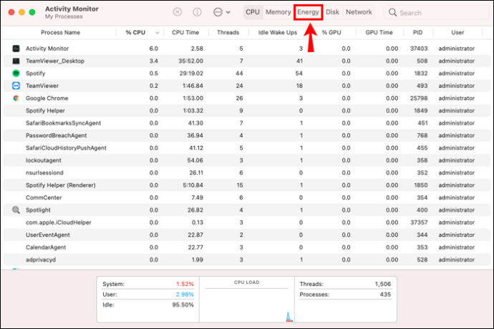Click the 6.0 % CPU value for Activity Monitor

click(x=154, y=49)
